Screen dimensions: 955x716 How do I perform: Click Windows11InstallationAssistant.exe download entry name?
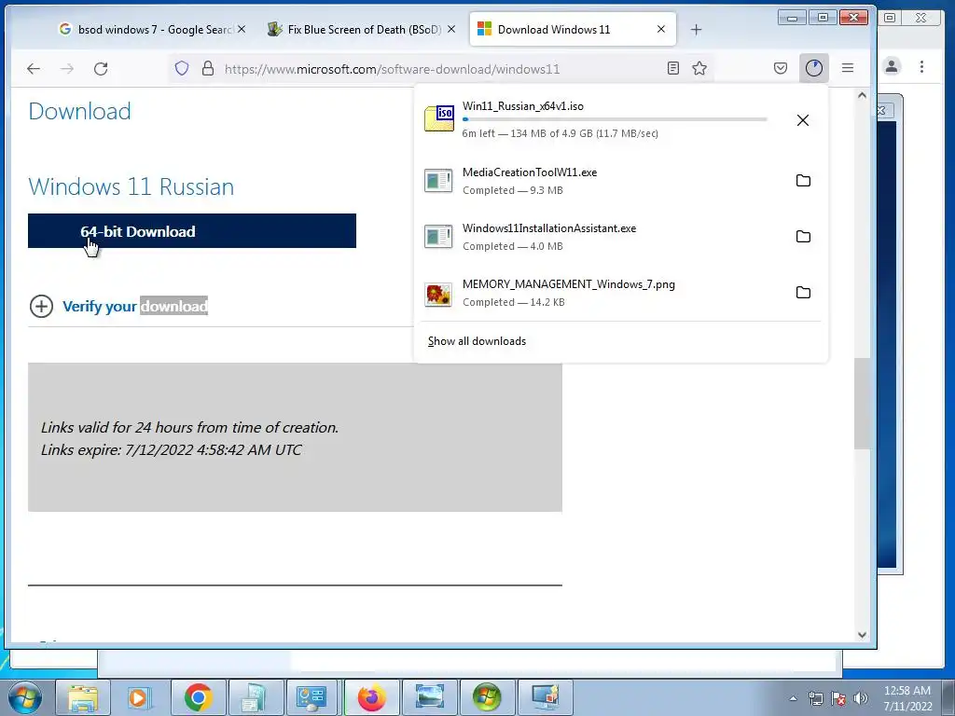point(549,228)
